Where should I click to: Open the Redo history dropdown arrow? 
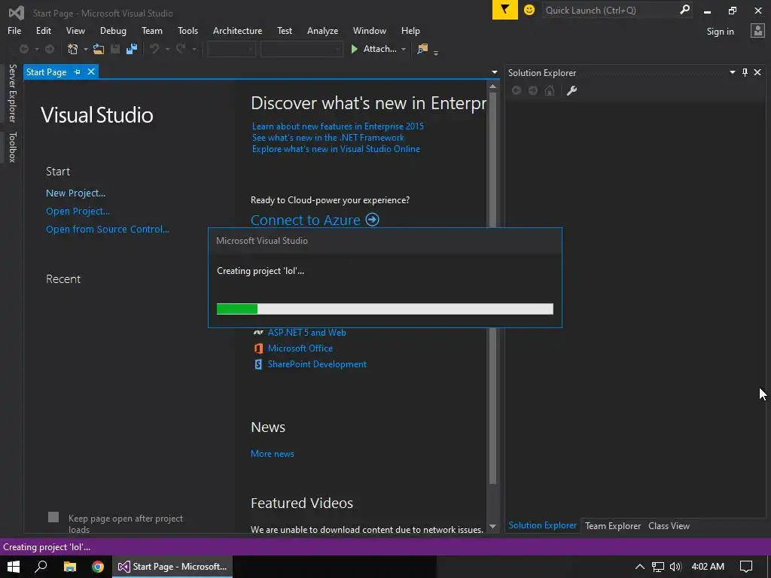[194, 49]
